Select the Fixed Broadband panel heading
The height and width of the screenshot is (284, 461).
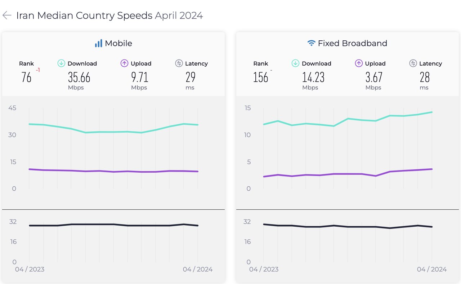click(x=352, y=44)
